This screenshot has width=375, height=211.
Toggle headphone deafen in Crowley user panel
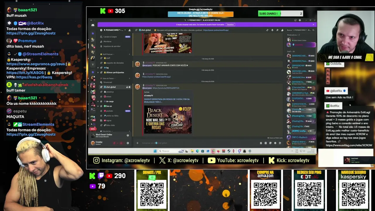pyautogui.click(x=121, y=143)
